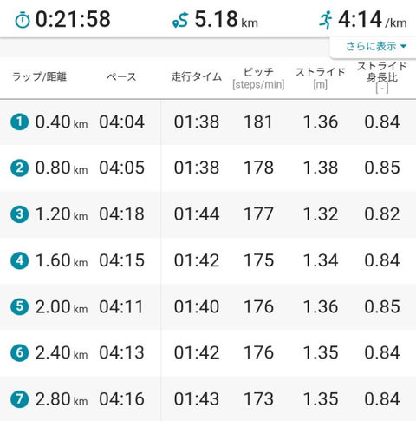Select the lap 2 number badge

click(x=20, y=168)
